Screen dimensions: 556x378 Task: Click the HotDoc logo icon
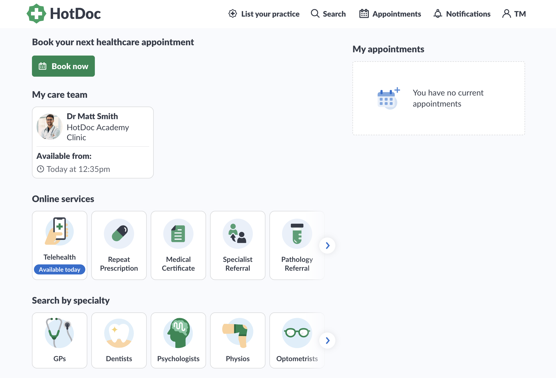pyautogui.click(x=36, y=14)
